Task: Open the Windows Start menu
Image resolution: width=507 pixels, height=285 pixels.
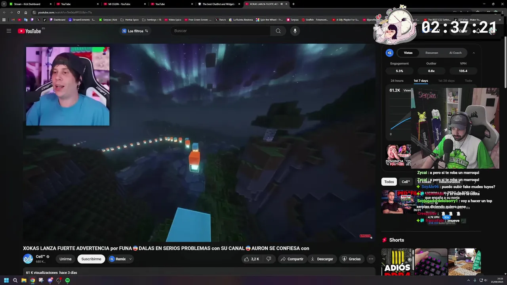Action: tap(6, 280)
